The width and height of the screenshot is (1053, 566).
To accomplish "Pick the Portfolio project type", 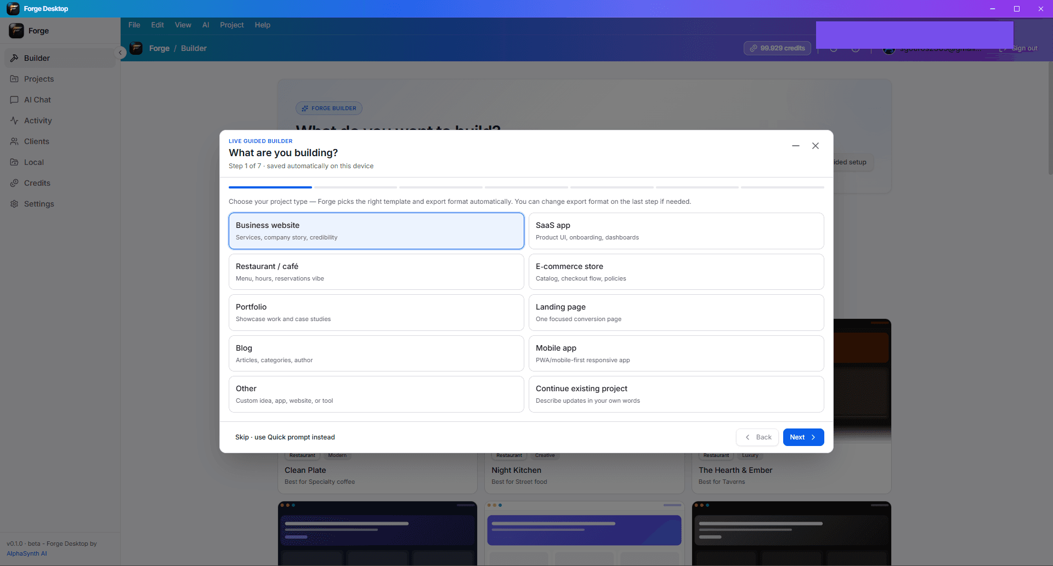I will [376, 312].
